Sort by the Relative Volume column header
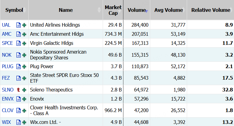234x126 pixels. pos(211,10)
